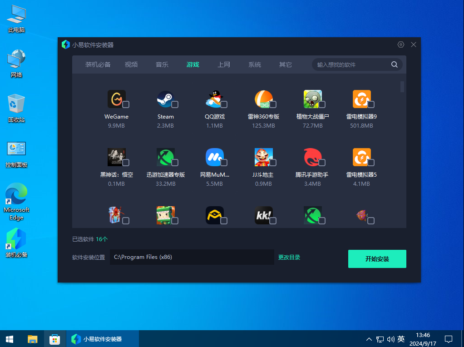Select the 游戏 tab
The height and width of the screenshot is (347, 464).
coord(193,64)
